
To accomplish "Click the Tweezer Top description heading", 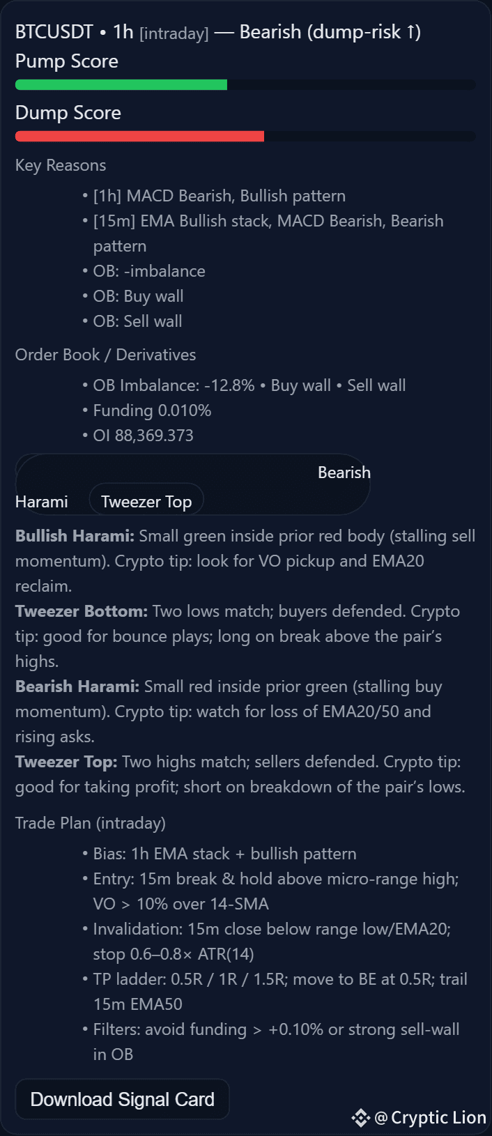I will coord(66,762).
